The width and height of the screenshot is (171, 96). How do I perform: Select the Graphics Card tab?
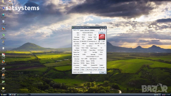76,30
